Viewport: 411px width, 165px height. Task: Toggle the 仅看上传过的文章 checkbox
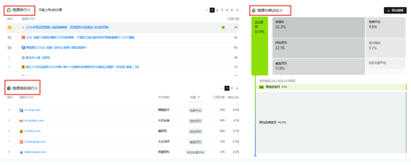click(36, 10)
